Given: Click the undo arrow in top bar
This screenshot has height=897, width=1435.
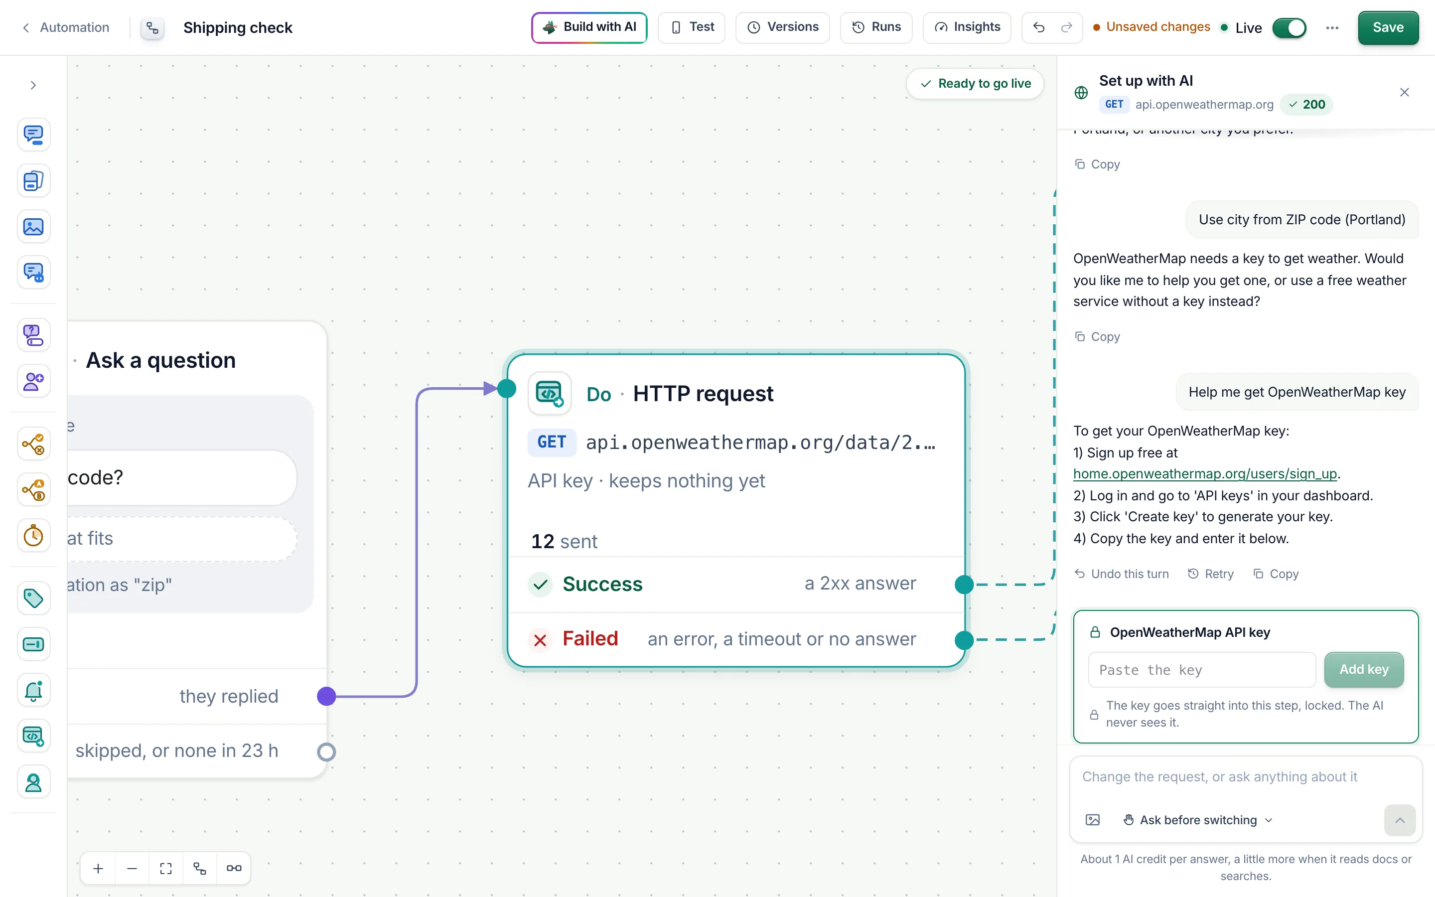Looking at the screenshot, I should coord(1038,27).
